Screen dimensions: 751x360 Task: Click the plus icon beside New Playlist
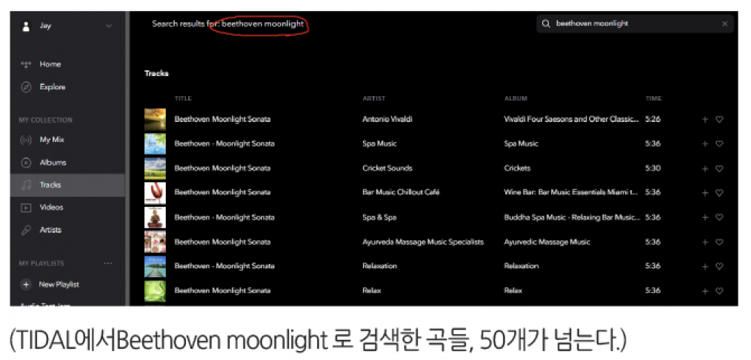(x=26, y=285)
